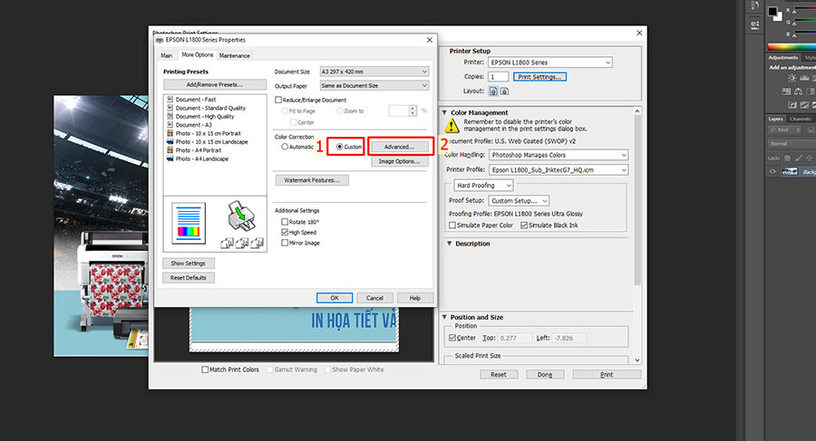The height and width of the screenshot is (441, 816).
Task: Click Reset Defaults button
Action: 189,278
